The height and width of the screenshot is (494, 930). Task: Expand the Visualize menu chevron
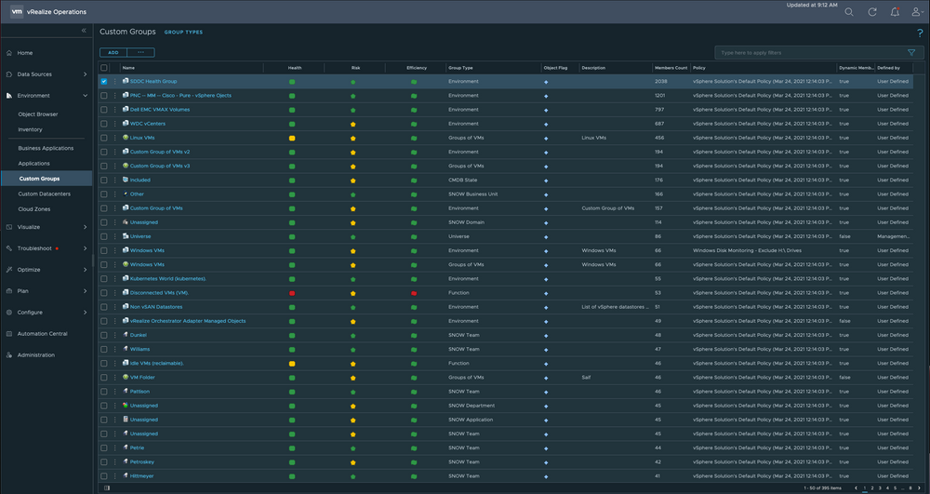pos(85,227)
